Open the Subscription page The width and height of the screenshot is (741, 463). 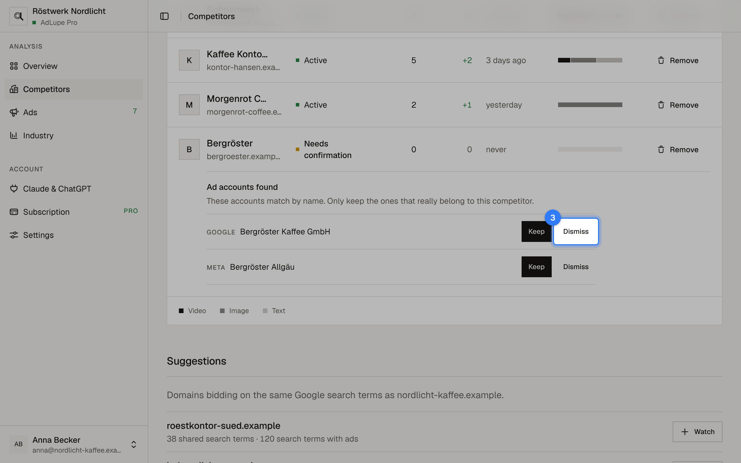pyautogui.click(x=74, y=212)
